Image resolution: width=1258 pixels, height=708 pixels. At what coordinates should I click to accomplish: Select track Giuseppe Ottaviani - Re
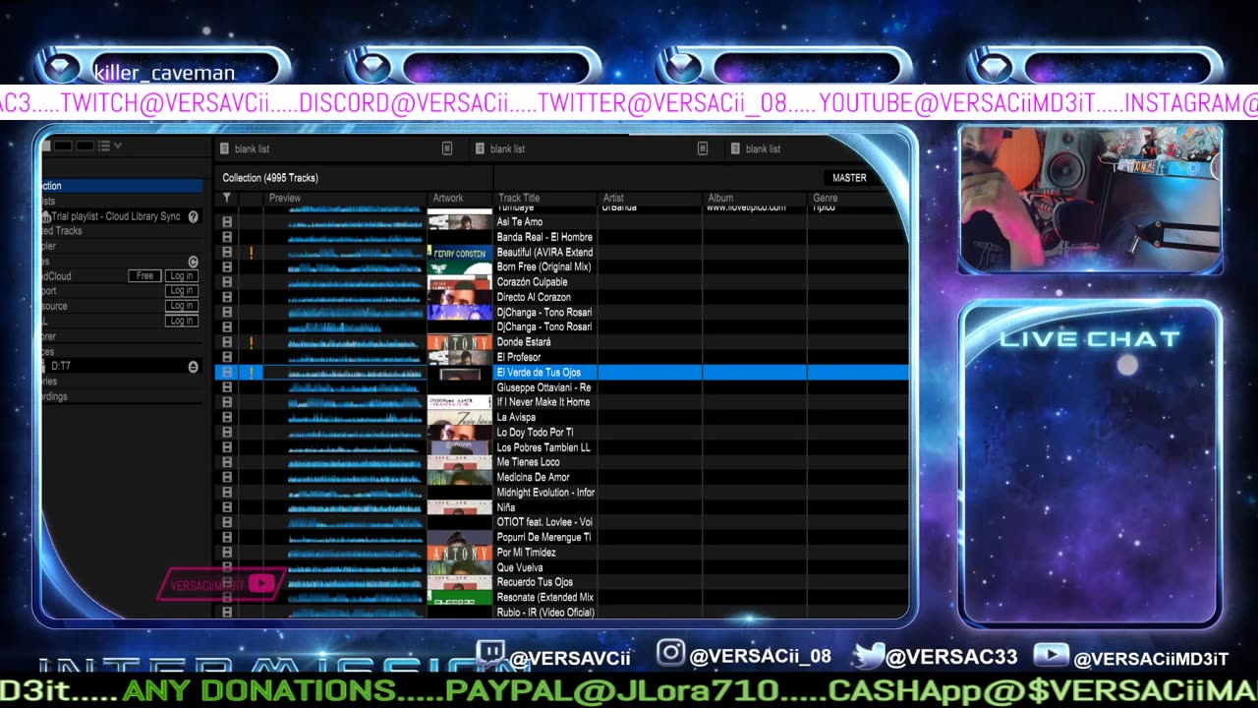point(543,387)
